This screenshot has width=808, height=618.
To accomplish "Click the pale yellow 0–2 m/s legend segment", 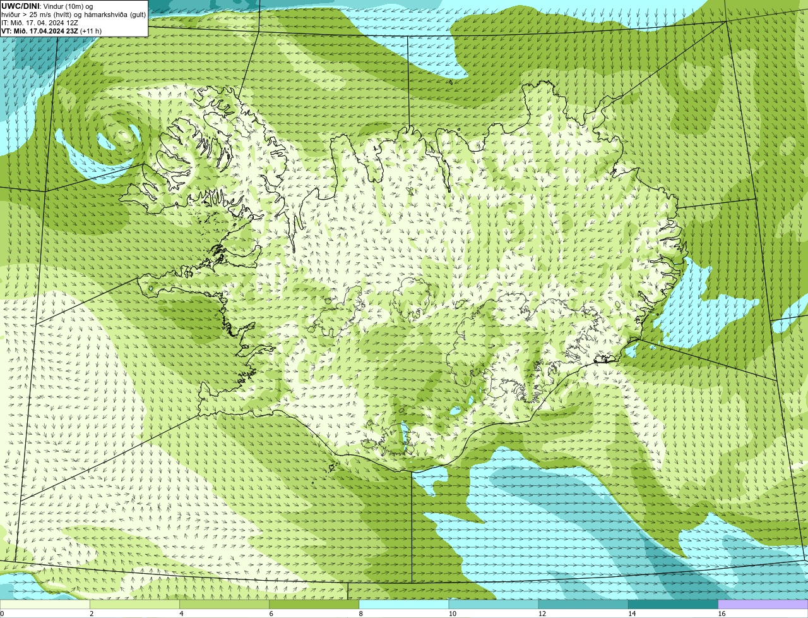I will point(45,604).
